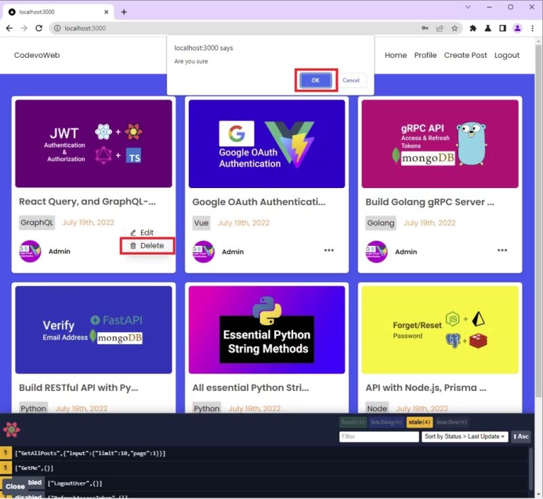
Task: Click the page reload icon
Action: 39,28
